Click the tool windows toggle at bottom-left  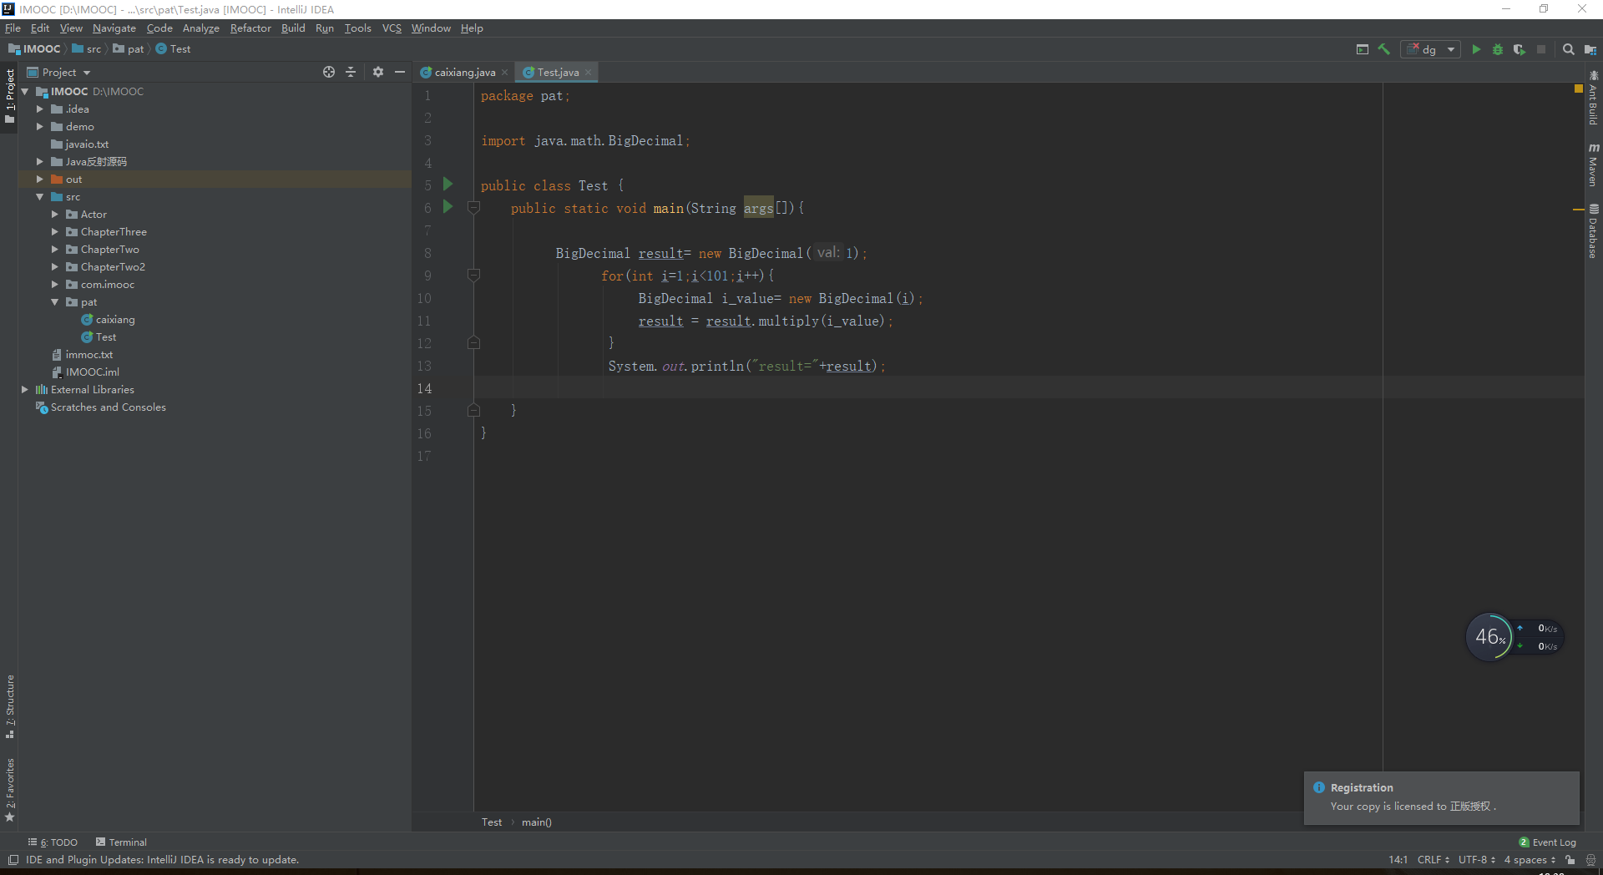13,860
